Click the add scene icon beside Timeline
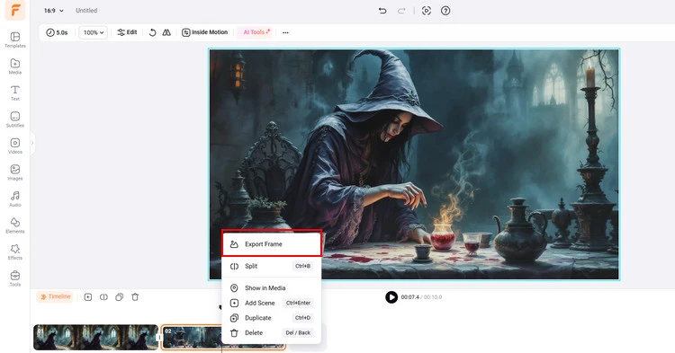Image resolution: width=675 pixels, height=353 pixels. tap(88, 296)
